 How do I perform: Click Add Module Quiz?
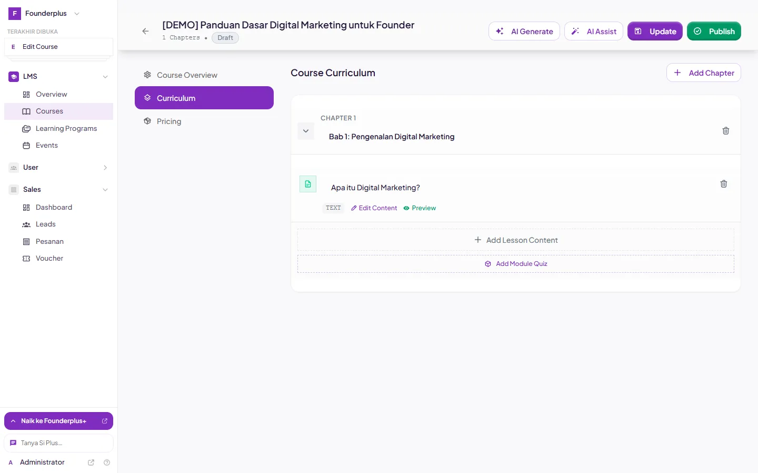point(516,264)
